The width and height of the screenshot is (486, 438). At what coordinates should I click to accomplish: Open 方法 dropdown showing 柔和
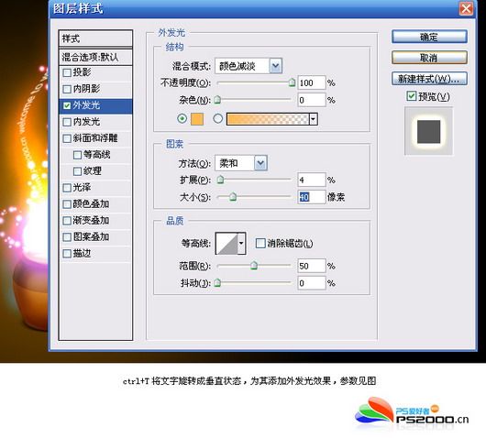pos(241,163)
